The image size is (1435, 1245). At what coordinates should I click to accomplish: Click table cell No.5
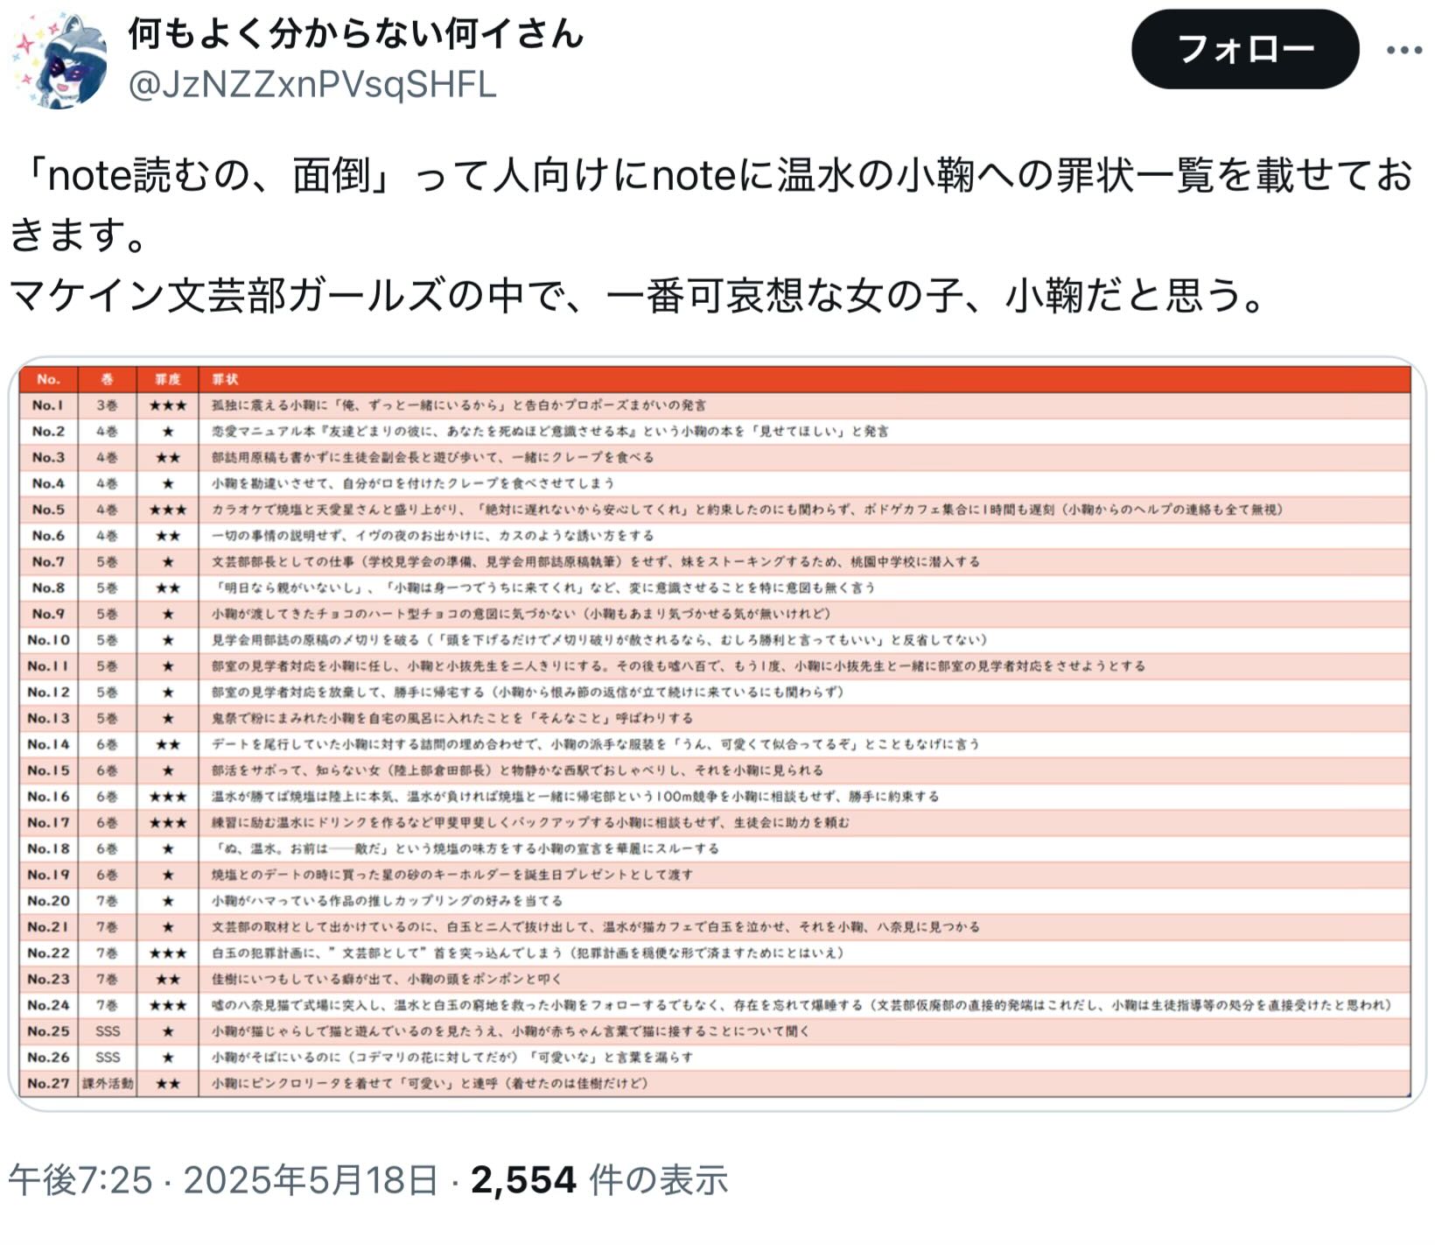coord(48,510)
